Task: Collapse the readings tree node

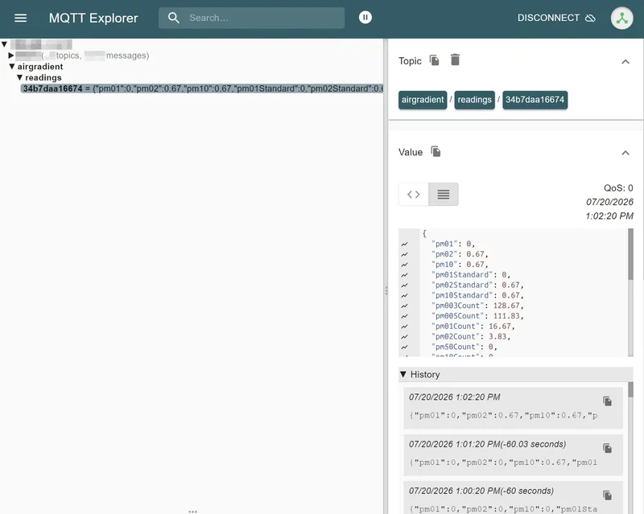Action: pyautogui.click(x=19, y=77)
